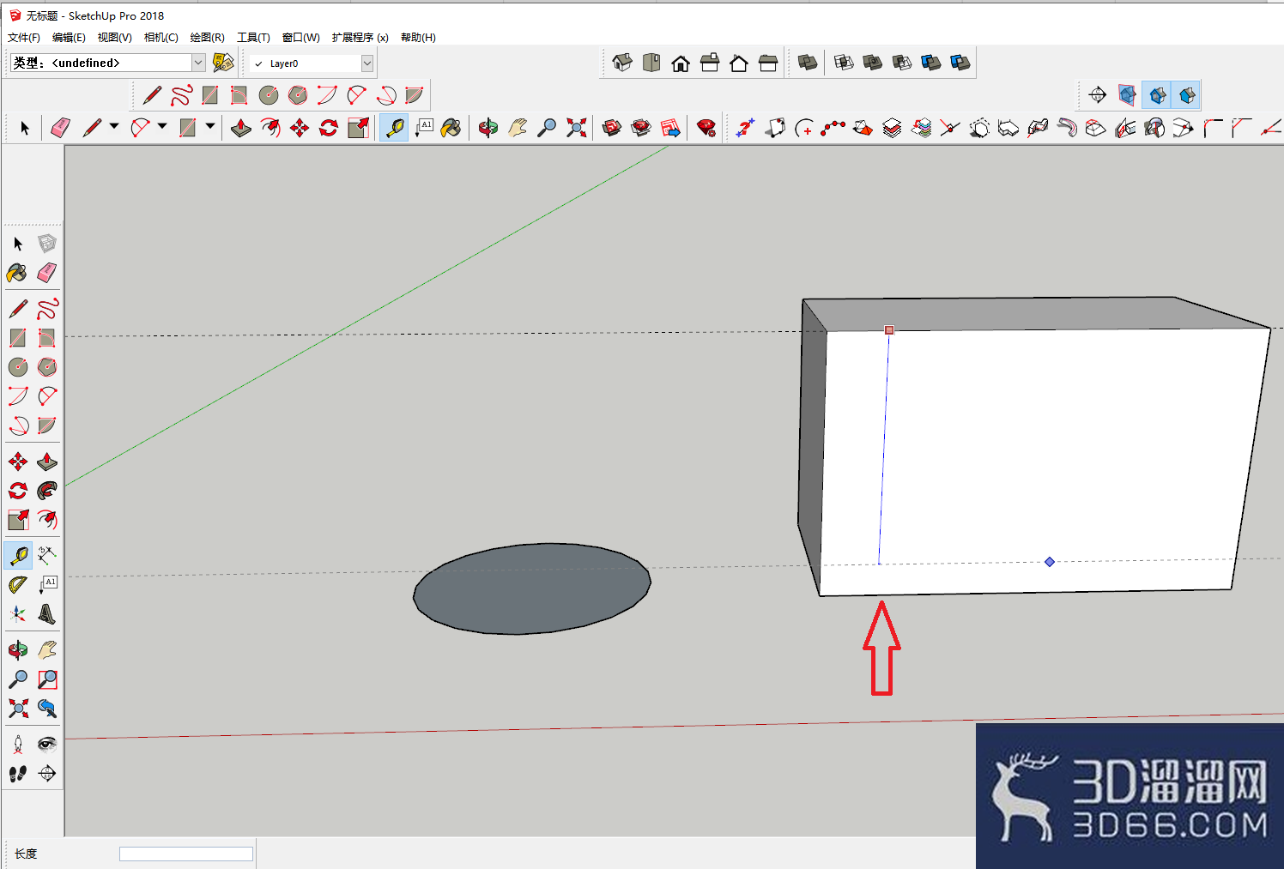
Task: Open the 编辑(E) menu
Action: (x=69, y=38)
